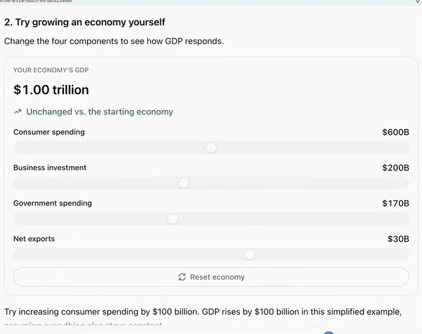
Task: Click the $30B net exports amount
Action: coord(398,238)
